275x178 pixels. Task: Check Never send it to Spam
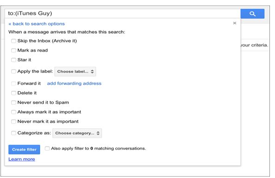pyautogui.click(x=13, y=102)
